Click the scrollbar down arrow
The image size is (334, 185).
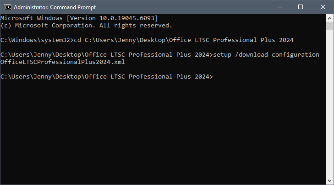point(329,181)
